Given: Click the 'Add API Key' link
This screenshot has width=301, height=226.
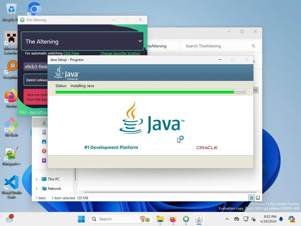Looking at the screenshot, I should 39,112.
